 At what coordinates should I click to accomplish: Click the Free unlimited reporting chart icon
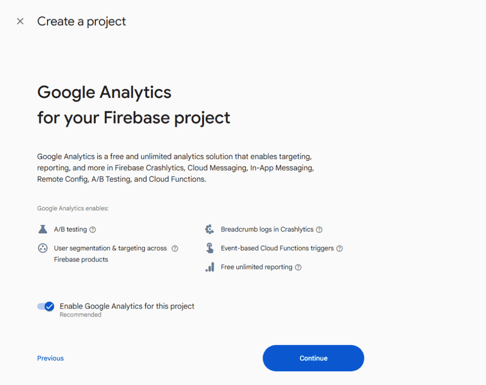[209, 267]
